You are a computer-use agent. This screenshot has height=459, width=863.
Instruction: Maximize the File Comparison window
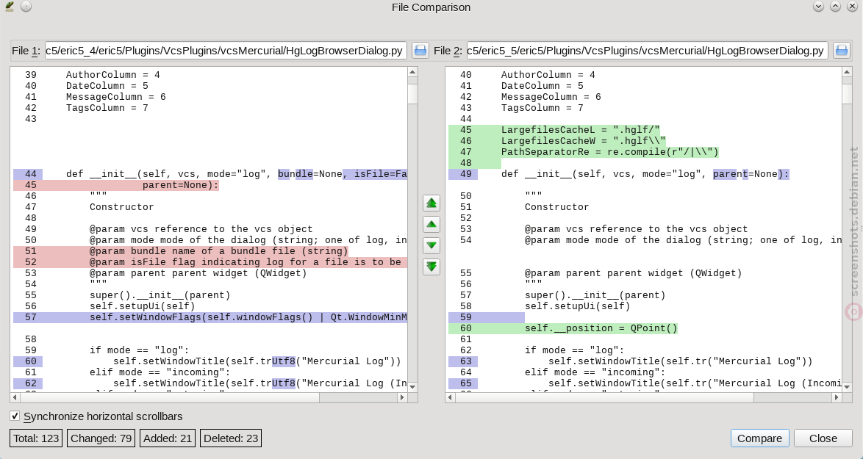836,7
